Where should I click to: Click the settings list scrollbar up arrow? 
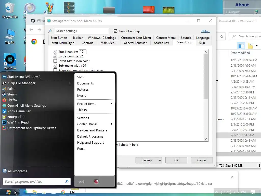(206, 52)
